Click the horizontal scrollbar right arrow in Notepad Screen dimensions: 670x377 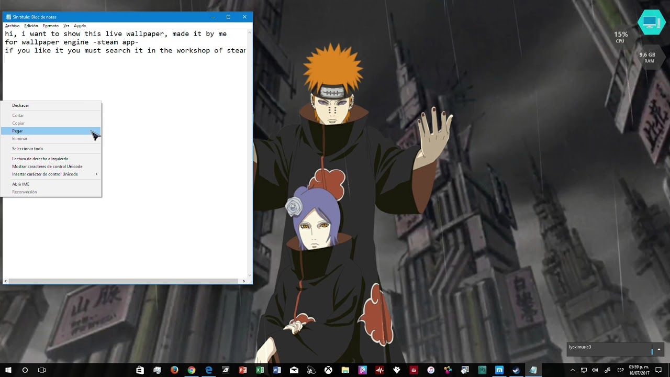point(244,281)
